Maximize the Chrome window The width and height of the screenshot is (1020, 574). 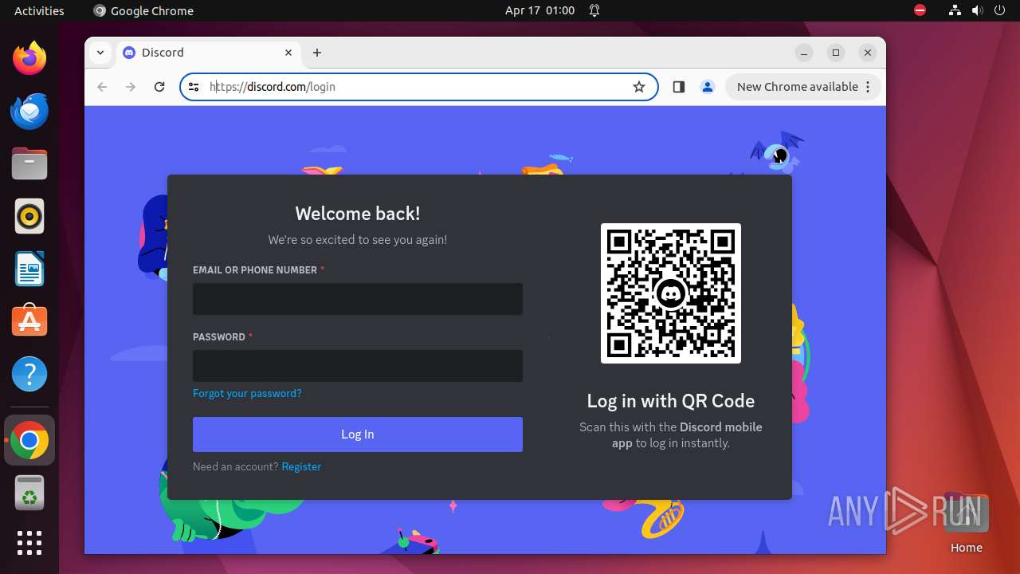click(x=836, y=53)
